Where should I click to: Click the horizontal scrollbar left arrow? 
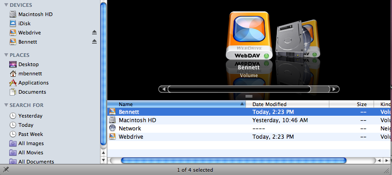coord(379,161)
